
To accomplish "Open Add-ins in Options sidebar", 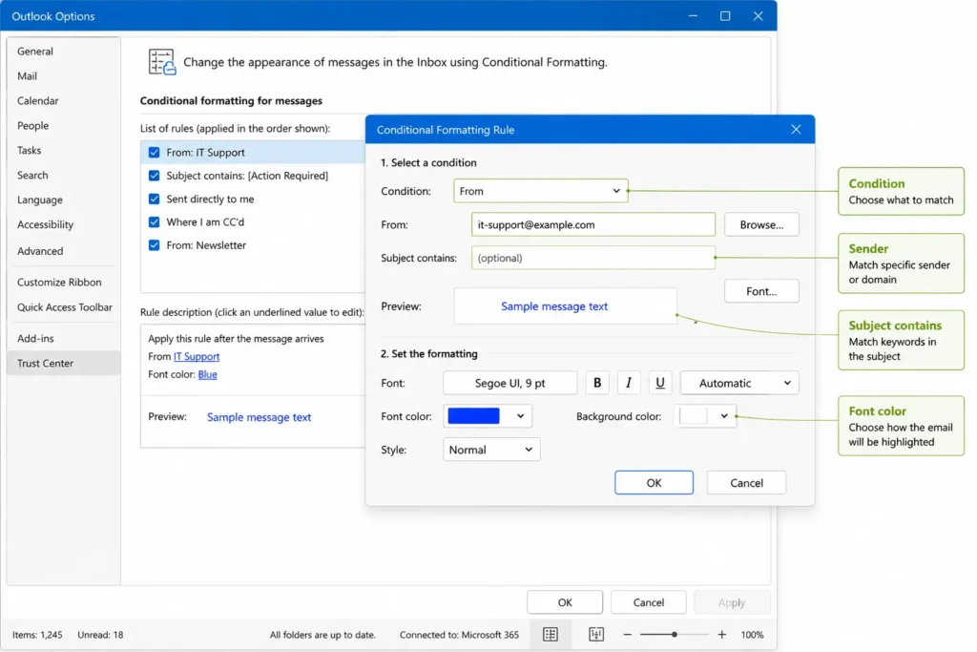I will point(63,338).
